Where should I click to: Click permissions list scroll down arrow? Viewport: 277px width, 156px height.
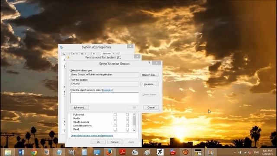pos(134,130)
